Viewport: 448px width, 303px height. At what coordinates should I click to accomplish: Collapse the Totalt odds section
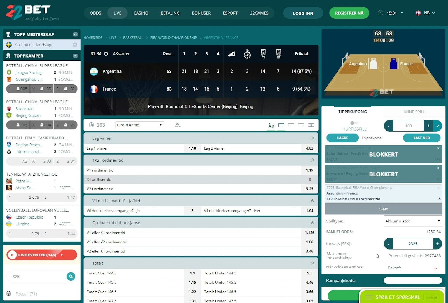click(312, 263)
